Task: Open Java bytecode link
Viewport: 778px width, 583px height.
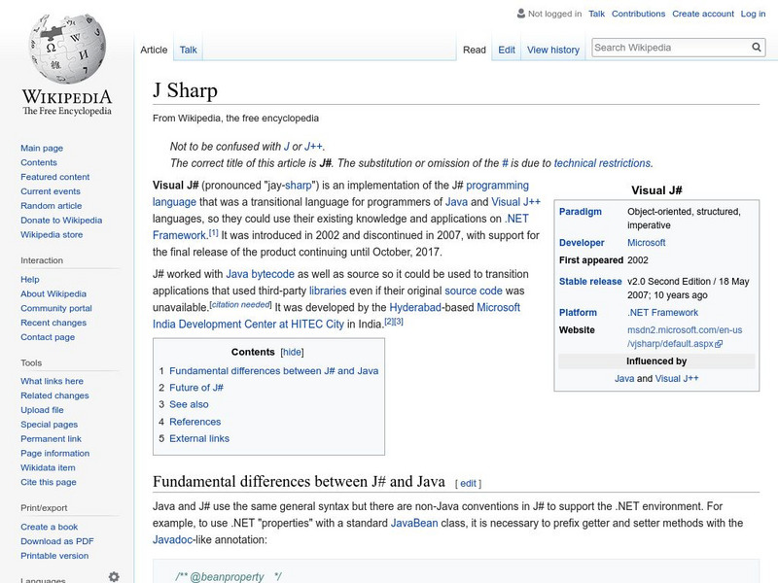Action: pyautogui.click(x=260, y=274)
